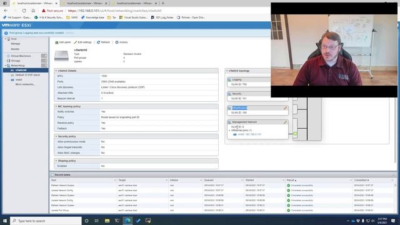Image resolution: width=400 pixels, height=225 pixels.
Task: Click the Storage navigator icon
Action: [x=8, y=61]
